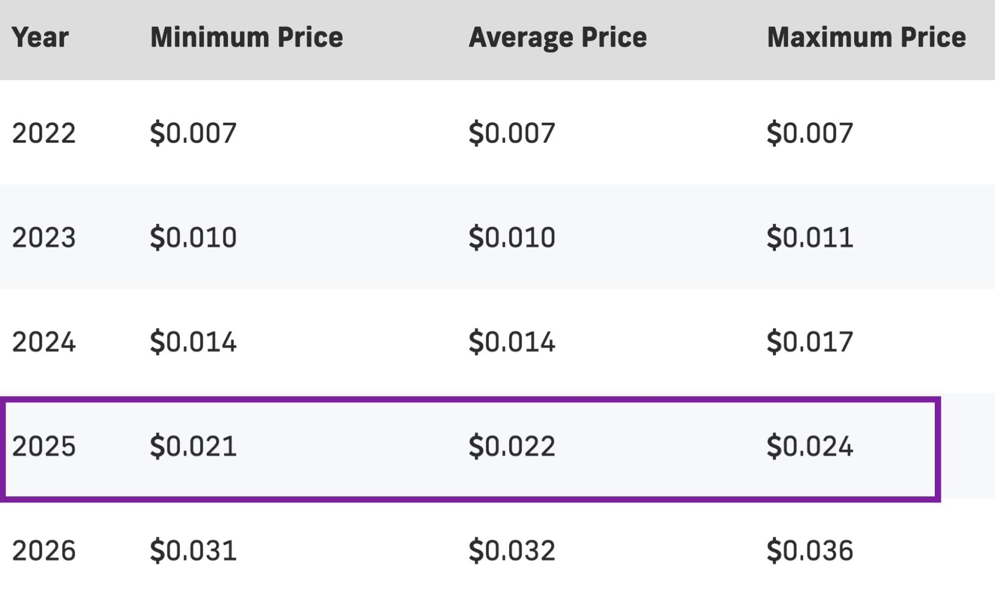The image size is (995, 593).
Task: Click the 2024 maximum price $0.017
Action: coord(808,341)
